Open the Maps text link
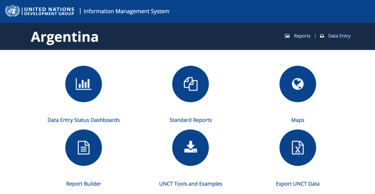Image resolution: width=375 pixels, height=194 pixels. click(298, 120)
